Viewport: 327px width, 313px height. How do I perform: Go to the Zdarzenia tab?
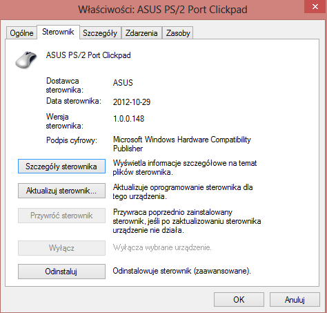coord(141,33)
